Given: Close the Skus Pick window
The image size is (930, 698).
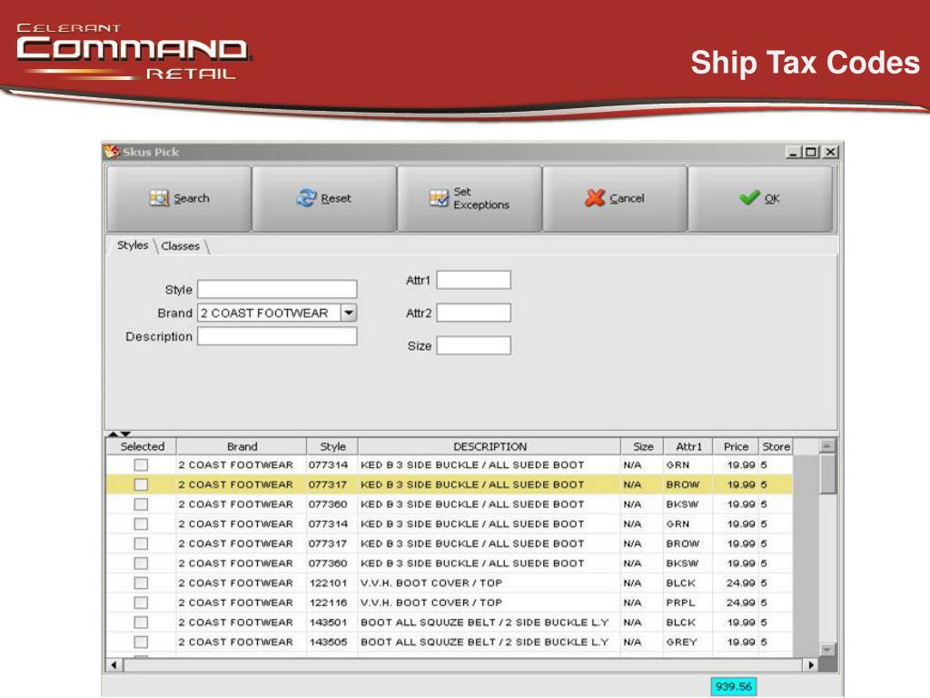Looking at the screenshot, I should click(831, 152).
